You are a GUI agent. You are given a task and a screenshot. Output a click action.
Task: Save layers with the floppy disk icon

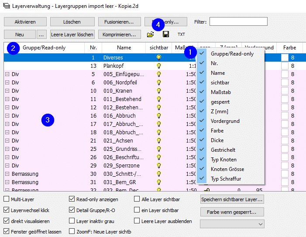pos(166,35)
